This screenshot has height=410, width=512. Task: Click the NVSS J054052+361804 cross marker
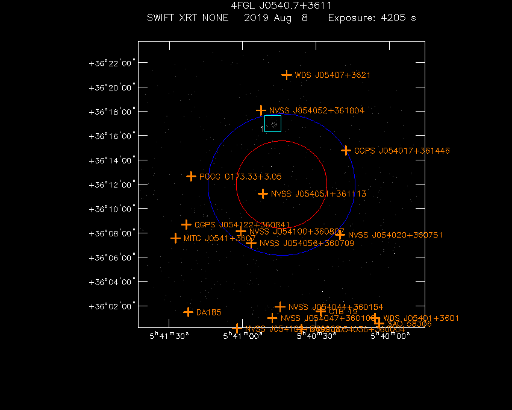click(x=261, y=110)
